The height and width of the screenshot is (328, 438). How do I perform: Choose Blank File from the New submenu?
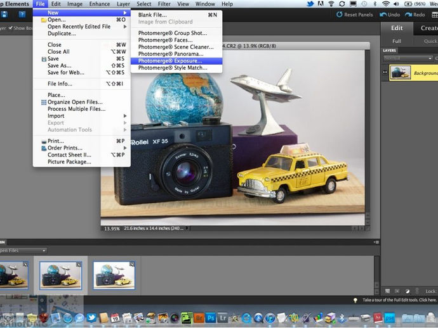coord(176,15)
